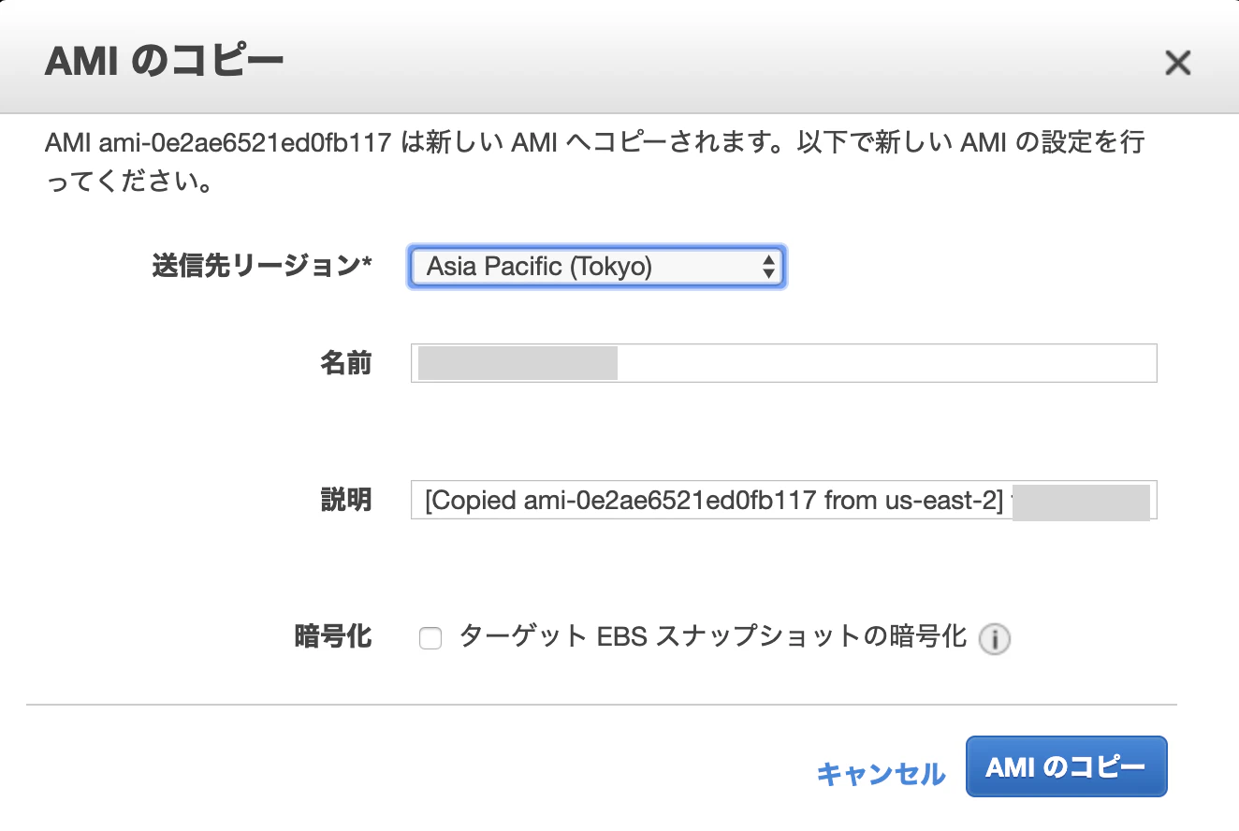This screenshot has width=1239, height=831.
Task: Enable ターゲット EBS スナップショットの暗号化 checkbox
Action: (x=430, y=639)
